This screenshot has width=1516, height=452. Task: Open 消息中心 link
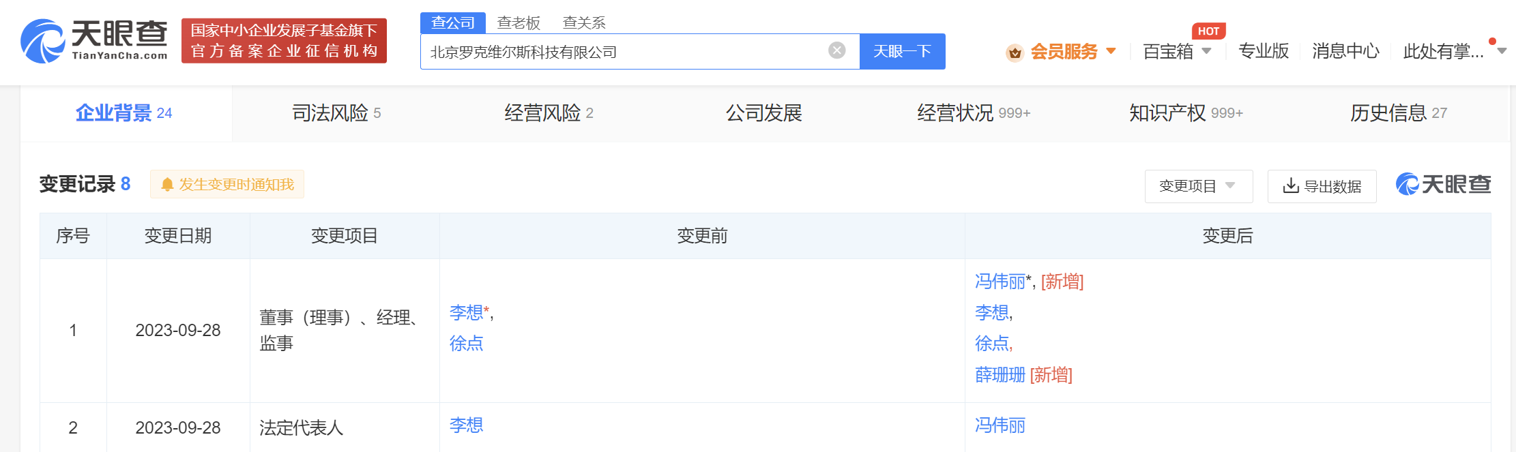click(x=1345, y=52)
